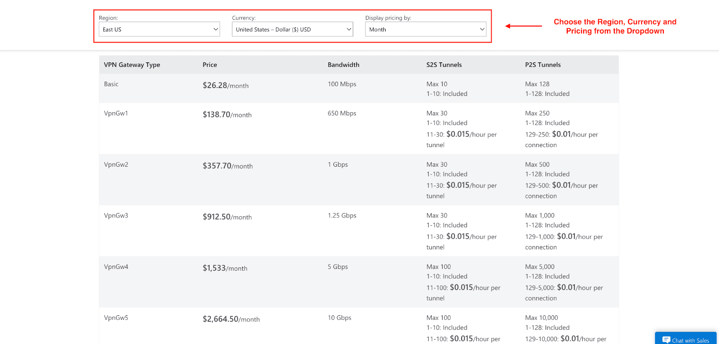Screen dimensions: 719x344
Task: Click the red instruction text about dropdowns
Action: point(615,26)
